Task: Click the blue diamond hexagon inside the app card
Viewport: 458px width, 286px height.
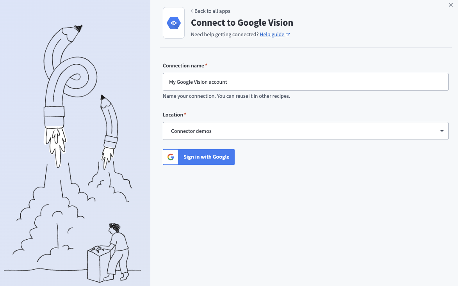Action: pyautogui.click(x=173, y=23)
